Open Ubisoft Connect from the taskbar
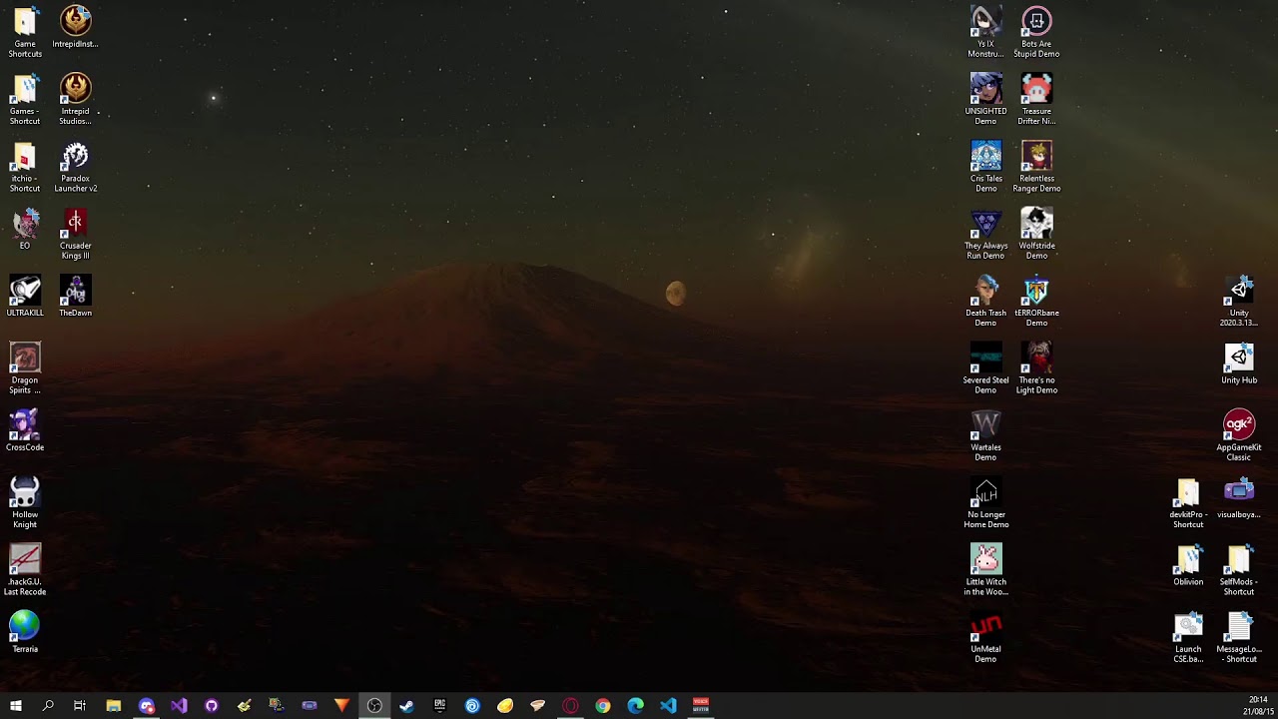 [472, 705]
